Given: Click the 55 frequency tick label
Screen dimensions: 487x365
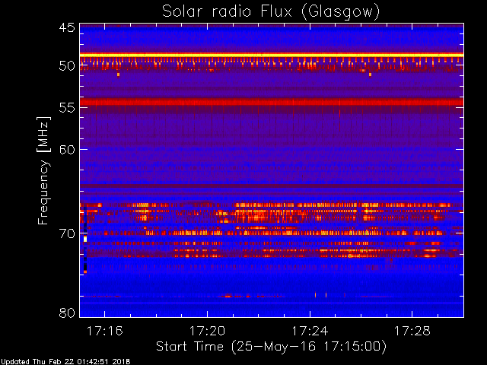Looking at the screenshot, I should click(x=67, y=108).
